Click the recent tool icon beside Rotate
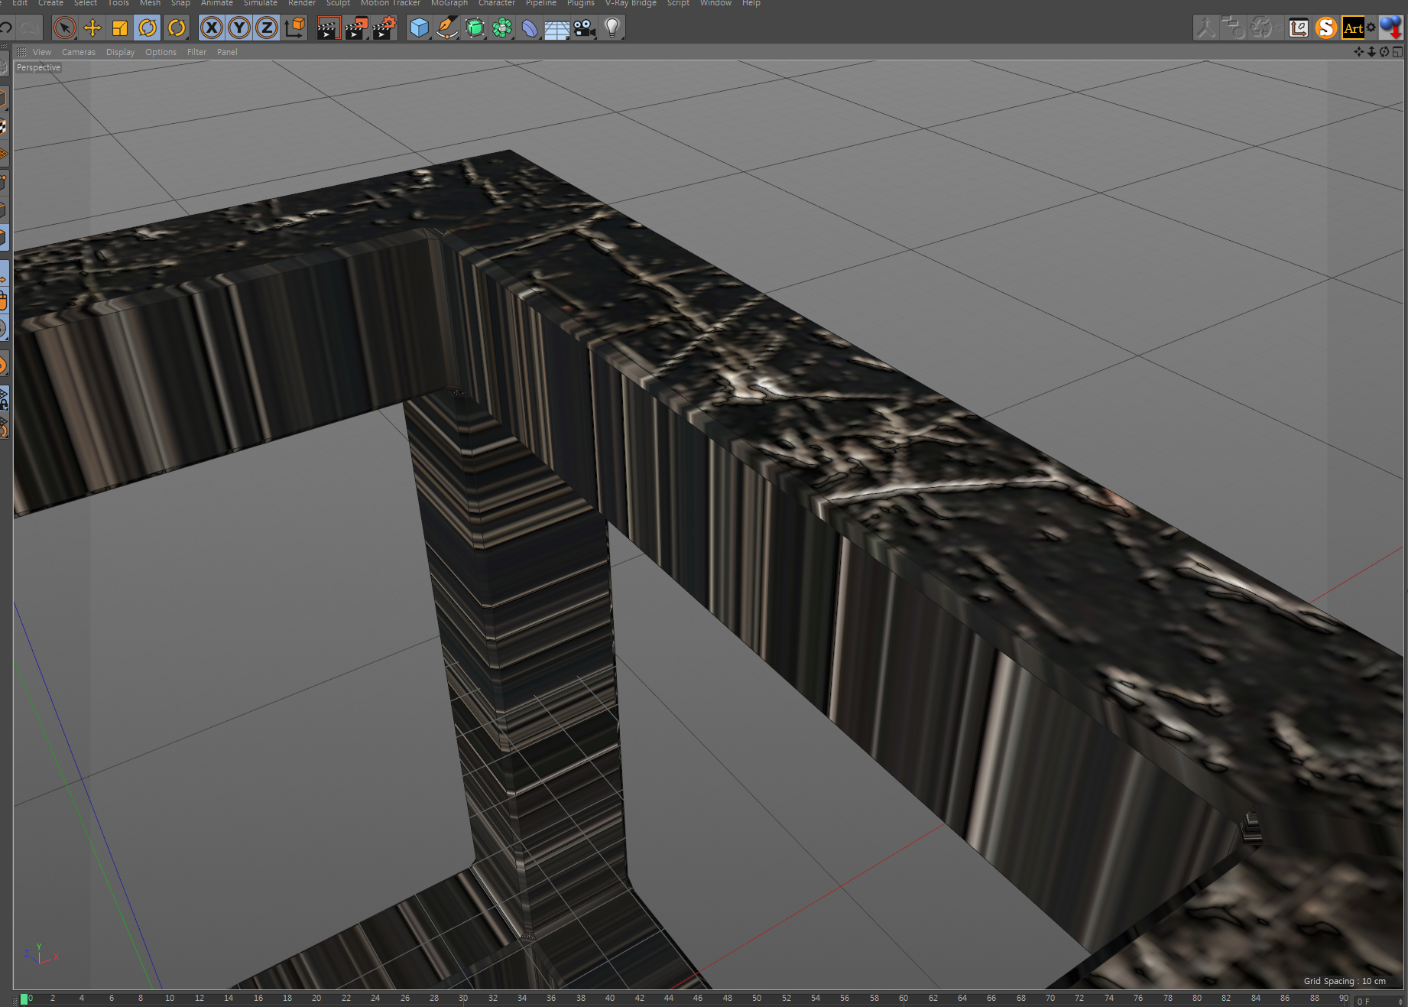 click(x=177, y=28)
